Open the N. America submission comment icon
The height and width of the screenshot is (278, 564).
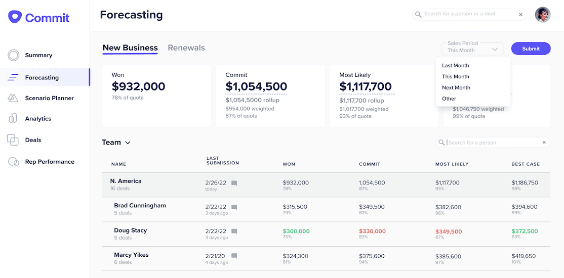[234, 183]
